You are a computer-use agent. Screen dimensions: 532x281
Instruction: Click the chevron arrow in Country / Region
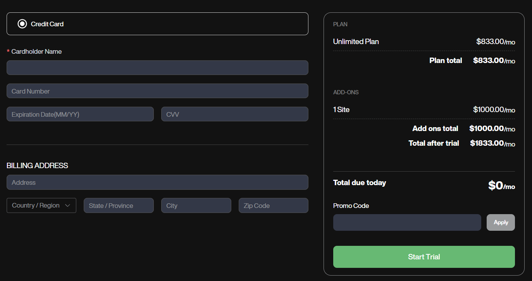pos(68,206)
